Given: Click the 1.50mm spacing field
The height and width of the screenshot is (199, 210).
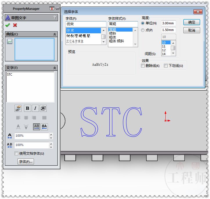Looking at the screenshot, I should [x=169, y=30].
